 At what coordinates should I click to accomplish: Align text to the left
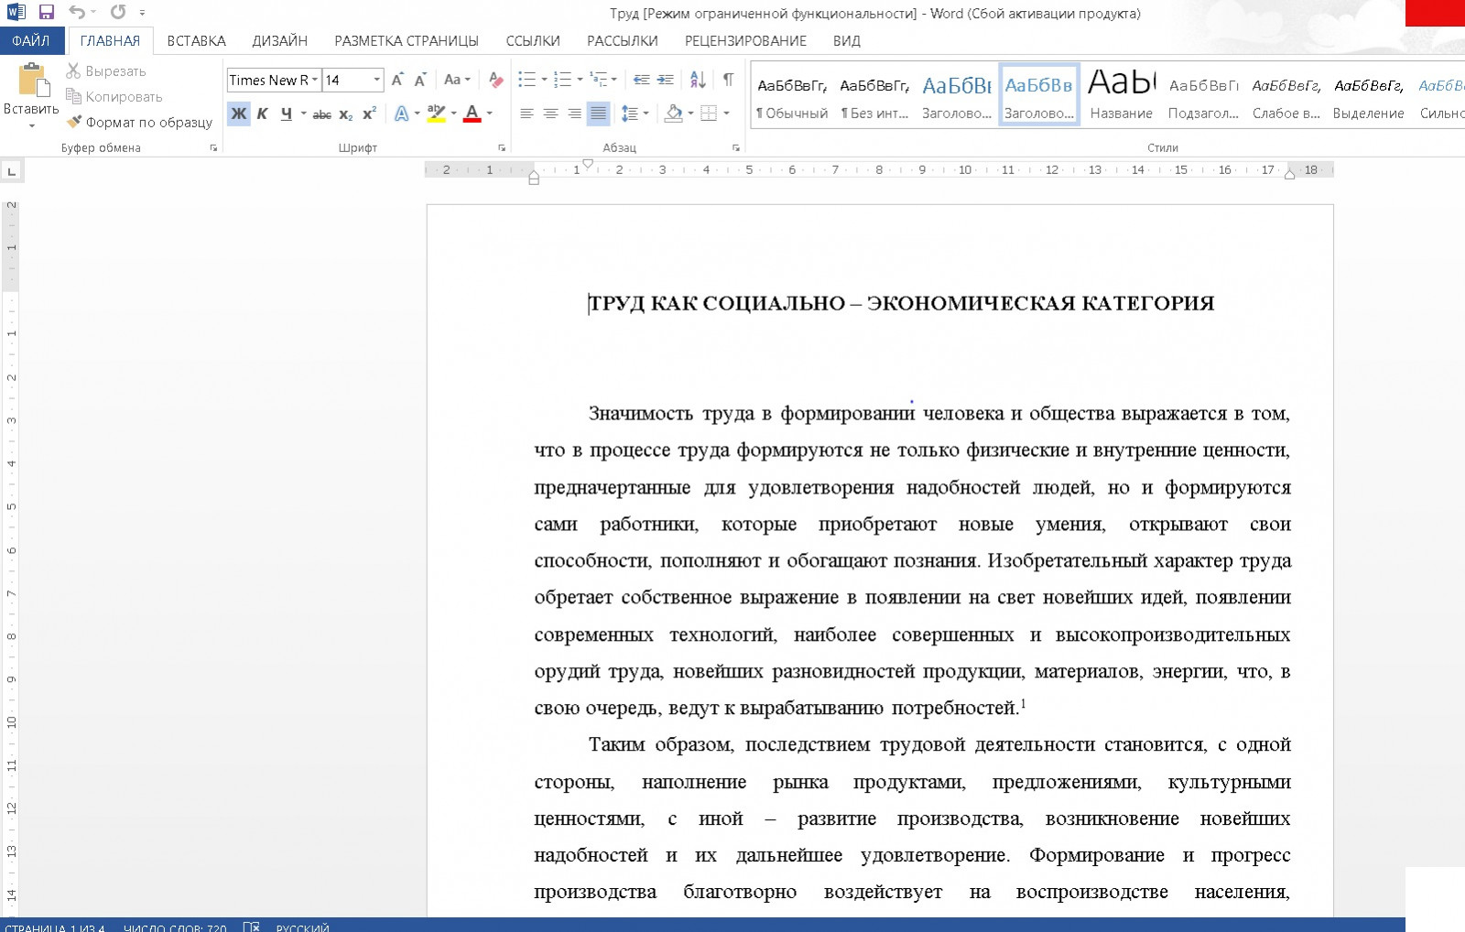(526, 114)
